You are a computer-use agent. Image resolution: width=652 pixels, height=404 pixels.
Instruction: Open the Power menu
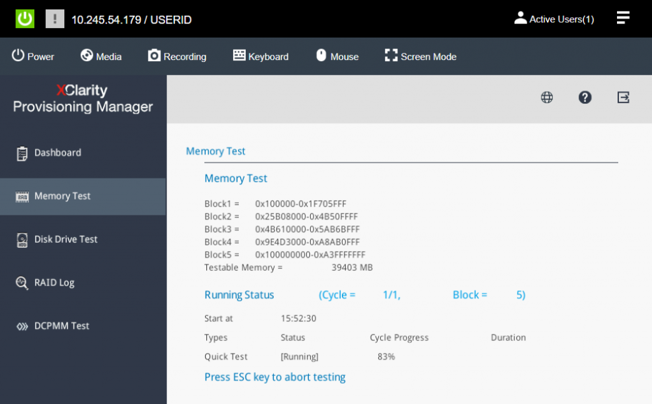coord(32,56)
